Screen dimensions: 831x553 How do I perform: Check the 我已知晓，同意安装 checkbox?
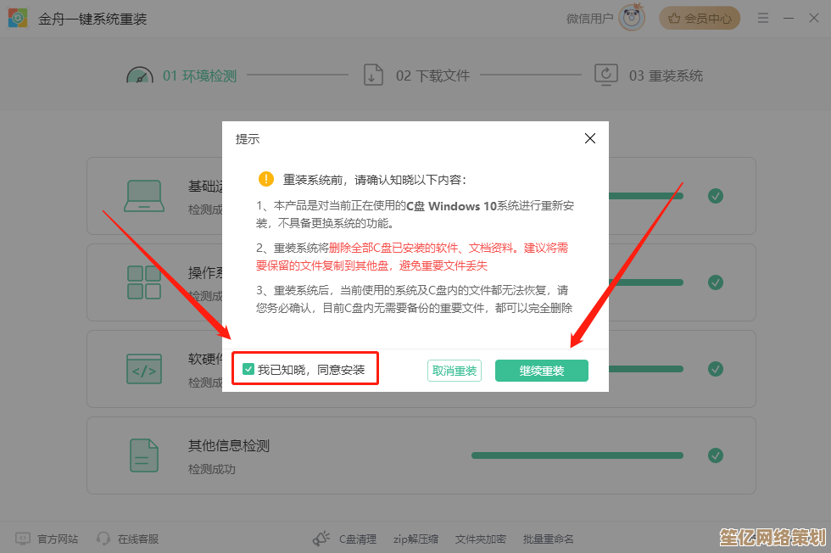click(248, 369)
